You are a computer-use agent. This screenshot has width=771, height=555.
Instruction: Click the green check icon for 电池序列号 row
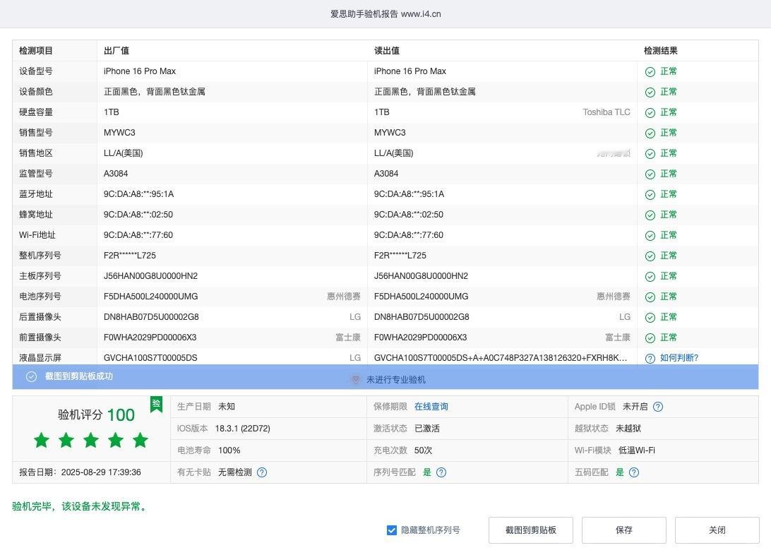click(650, 297)
